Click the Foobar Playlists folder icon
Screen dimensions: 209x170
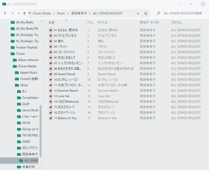click(x=13, y=47)
